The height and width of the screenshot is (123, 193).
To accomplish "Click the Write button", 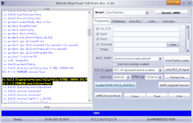I will [179, 96].
